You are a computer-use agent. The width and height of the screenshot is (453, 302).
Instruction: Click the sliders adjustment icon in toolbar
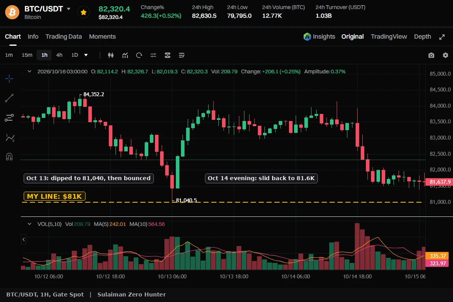click(x=153, y=55)
